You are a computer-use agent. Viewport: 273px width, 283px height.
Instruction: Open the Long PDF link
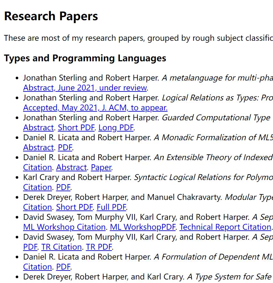pos(116,128)
